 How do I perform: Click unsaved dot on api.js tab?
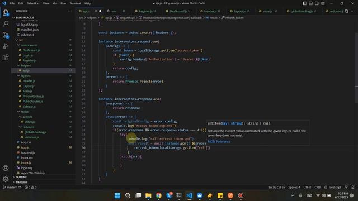point(100,11)
